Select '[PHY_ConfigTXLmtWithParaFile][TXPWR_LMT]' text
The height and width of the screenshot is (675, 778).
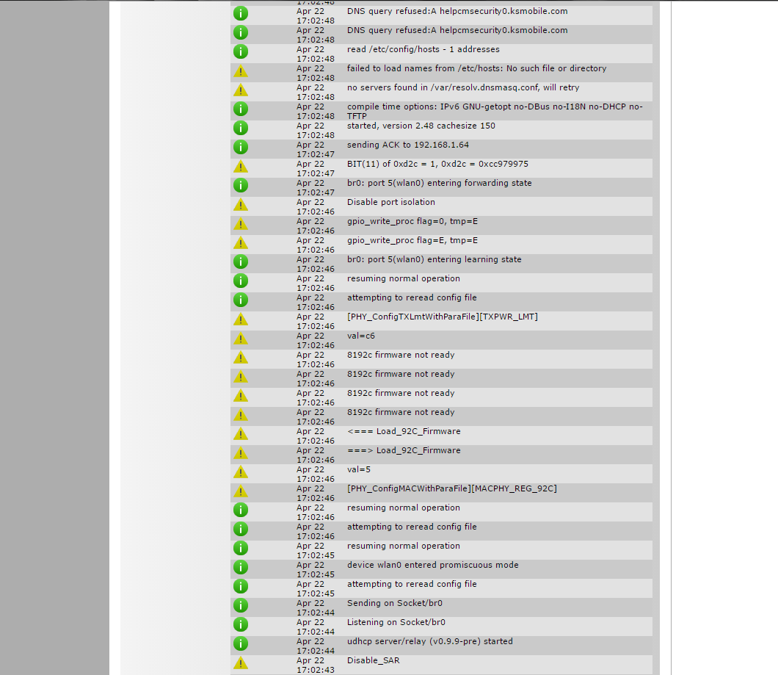pyautogui.click(x=442, y=317)
